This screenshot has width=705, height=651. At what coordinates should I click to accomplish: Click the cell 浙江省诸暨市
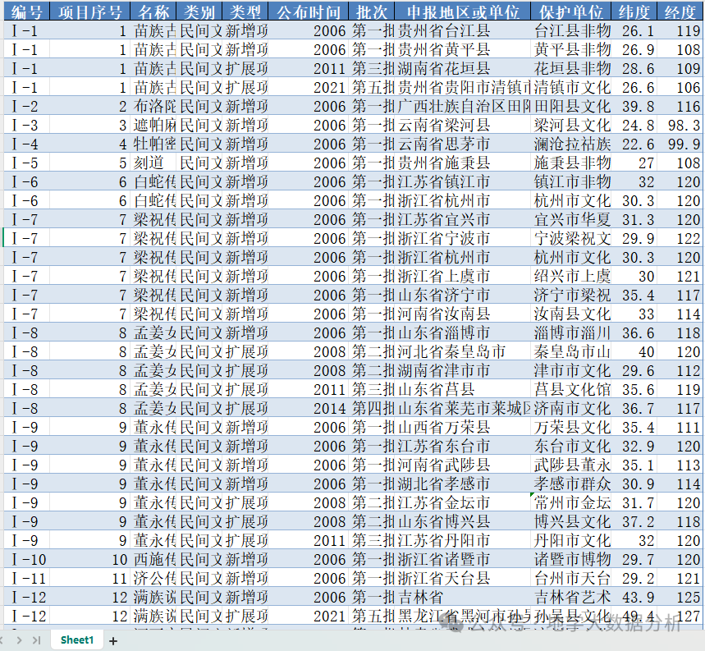point(463,559)
